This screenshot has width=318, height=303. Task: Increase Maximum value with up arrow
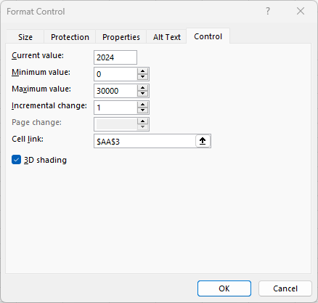[142, 88]
